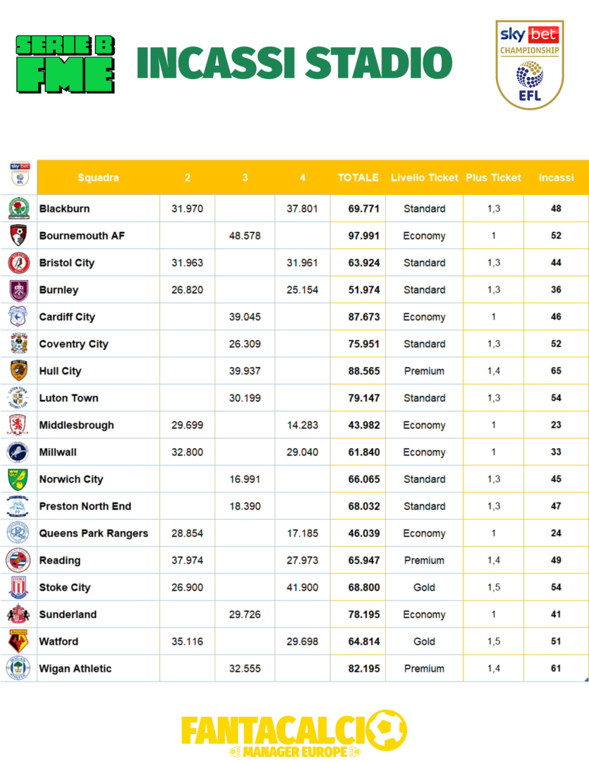This screenshot has width=589, height=762.
Task: Click the Sunderland club crest icon
Action: click(18, 615)
